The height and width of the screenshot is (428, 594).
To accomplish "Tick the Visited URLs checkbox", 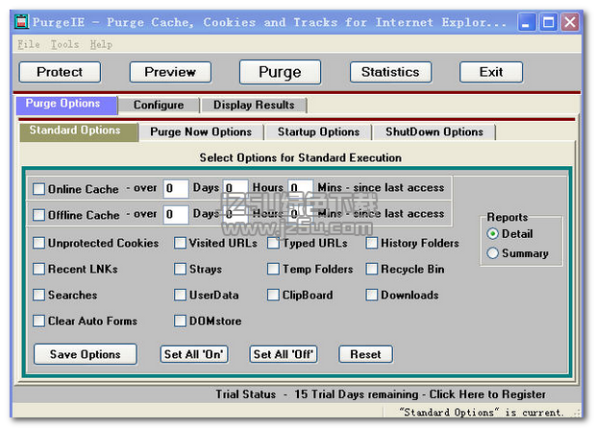I will click(180, 243).
